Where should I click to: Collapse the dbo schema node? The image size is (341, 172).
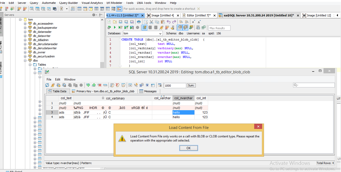(25, 60)
